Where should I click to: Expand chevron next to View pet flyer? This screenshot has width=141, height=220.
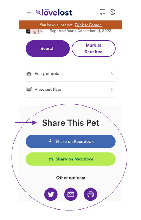pos(112,89)
